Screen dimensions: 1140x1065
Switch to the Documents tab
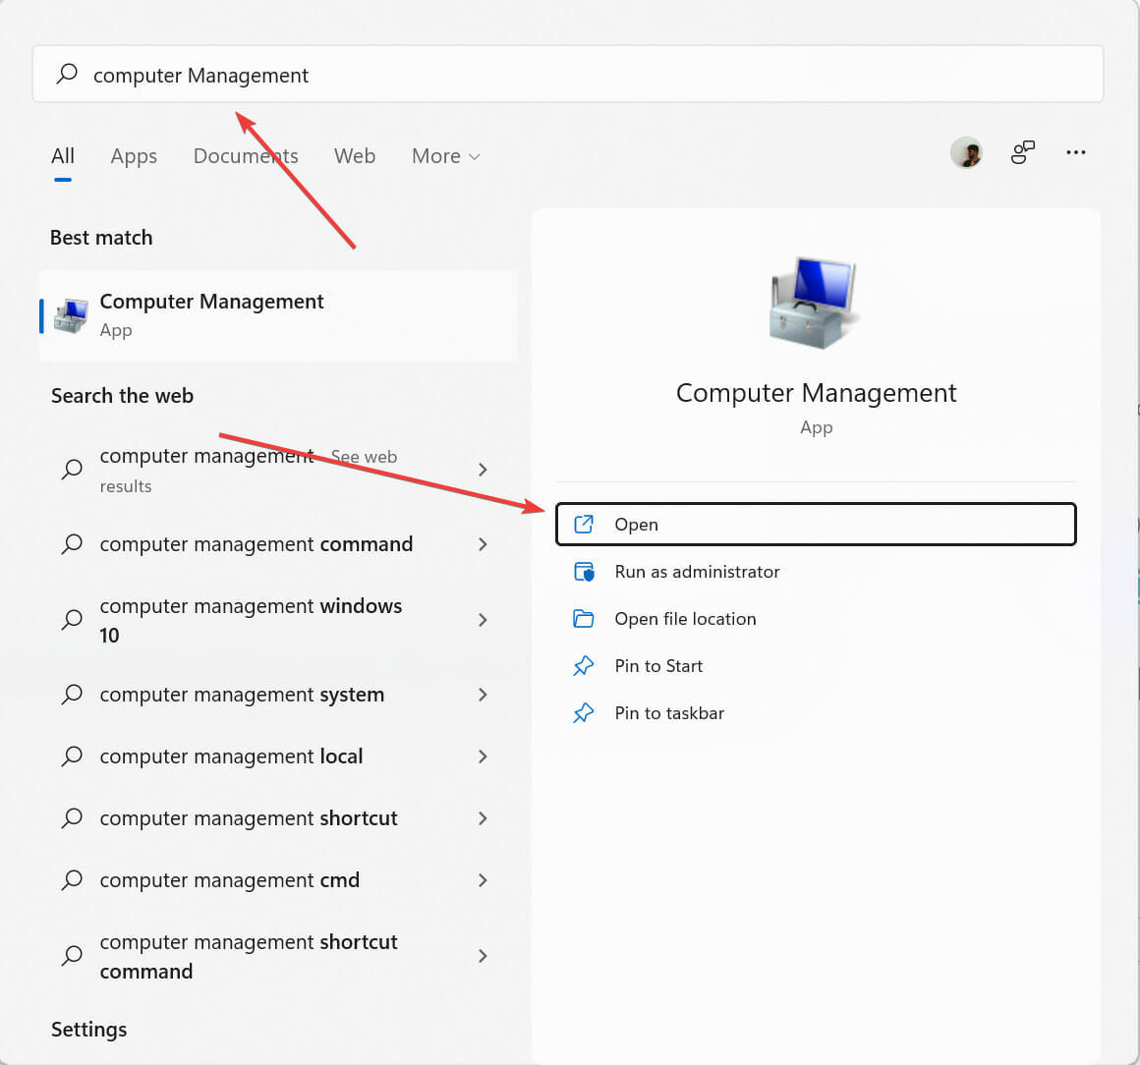[x=246, y=155]
